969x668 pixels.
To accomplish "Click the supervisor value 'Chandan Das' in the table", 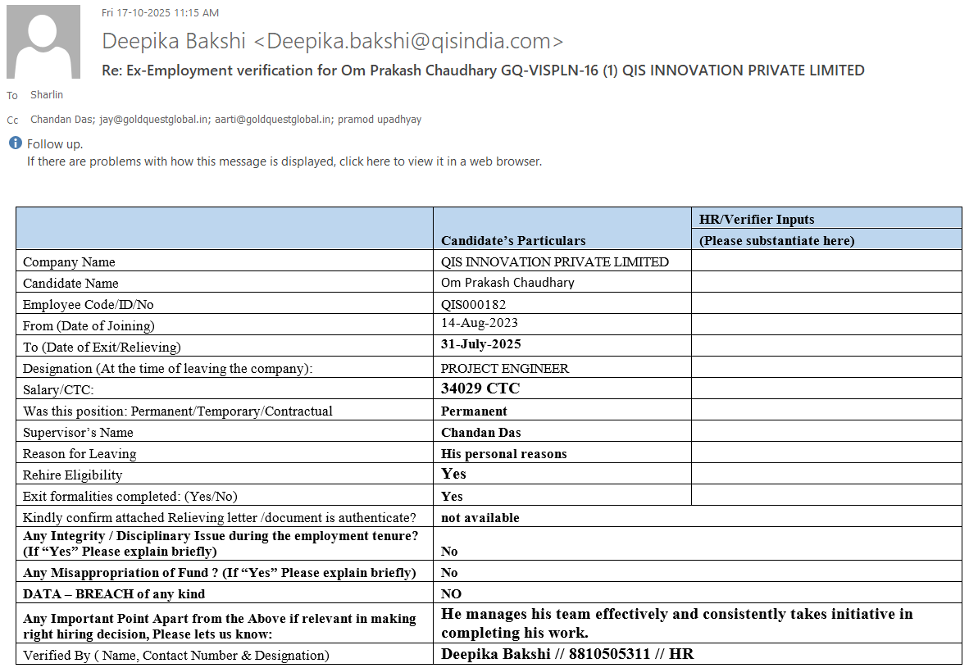I will (480, 433).
